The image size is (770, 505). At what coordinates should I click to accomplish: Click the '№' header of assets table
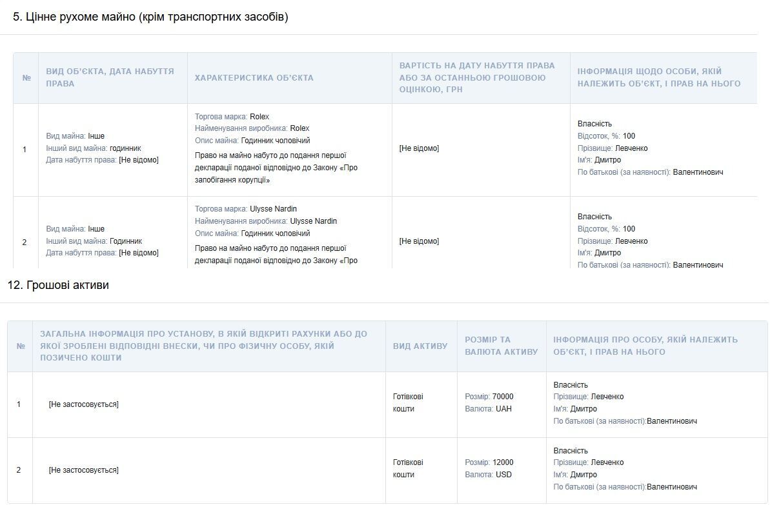(x=21, y=346)
